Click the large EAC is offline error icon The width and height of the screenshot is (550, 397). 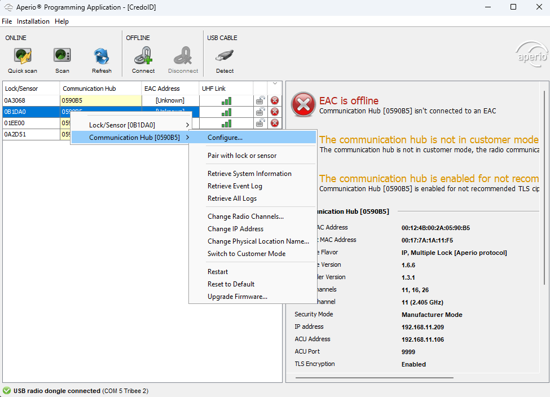coord(303,104)
